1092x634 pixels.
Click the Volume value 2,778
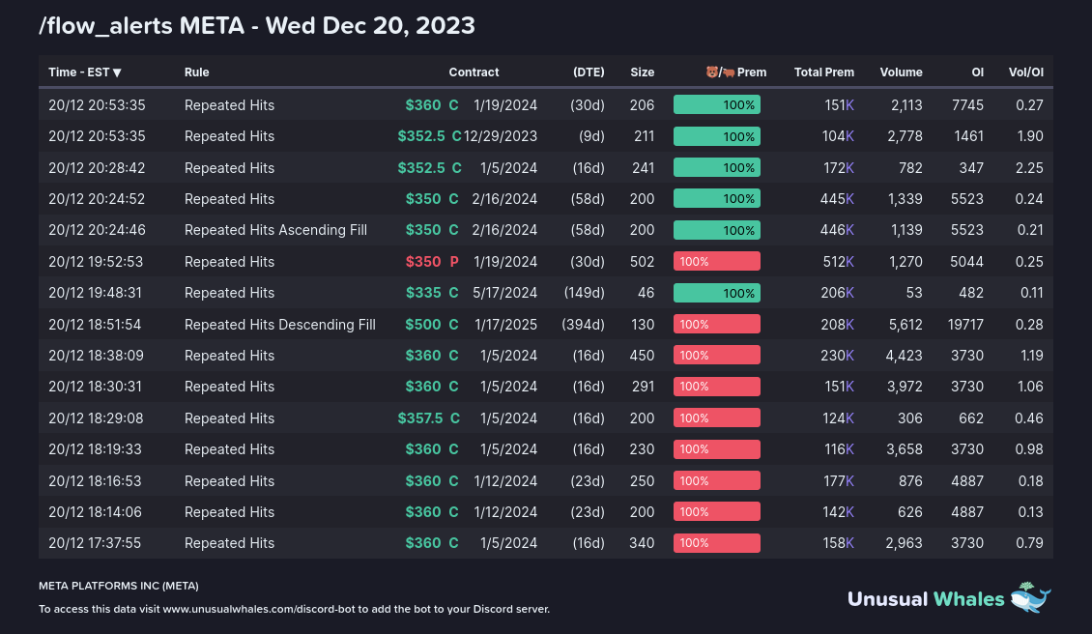coord(905,136)
